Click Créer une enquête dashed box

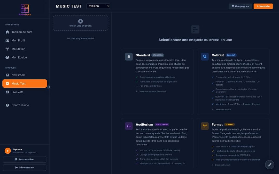coord(80,23)
